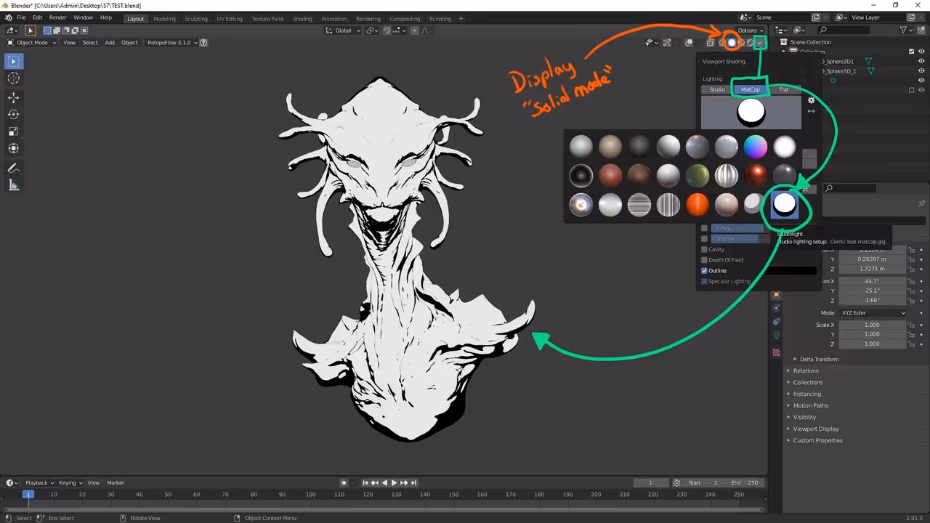
Task: Hide D_Sphere3D_1 with its eye icon
Action: click(x=922, y=71)
